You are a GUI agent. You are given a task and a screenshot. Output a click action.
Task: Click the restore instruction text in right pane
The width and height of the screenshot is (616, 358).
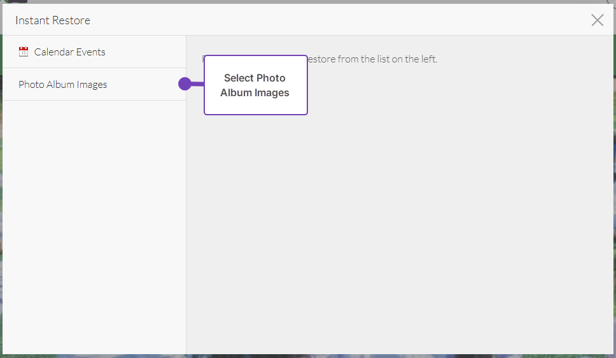pos(369,59)
